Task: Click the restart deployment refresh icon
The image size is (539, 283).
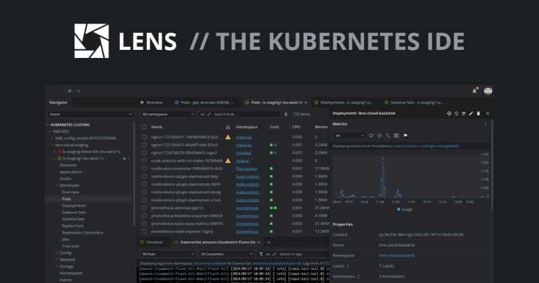Action: (456, 114)
